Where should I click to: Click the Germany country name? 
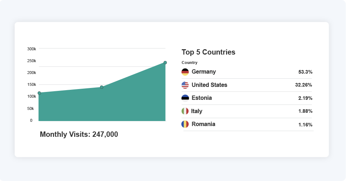(x=204, y=72)
